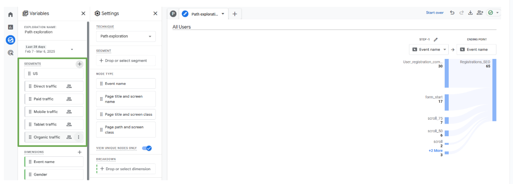Expand the +2 More nodes link

pos(435,151)
